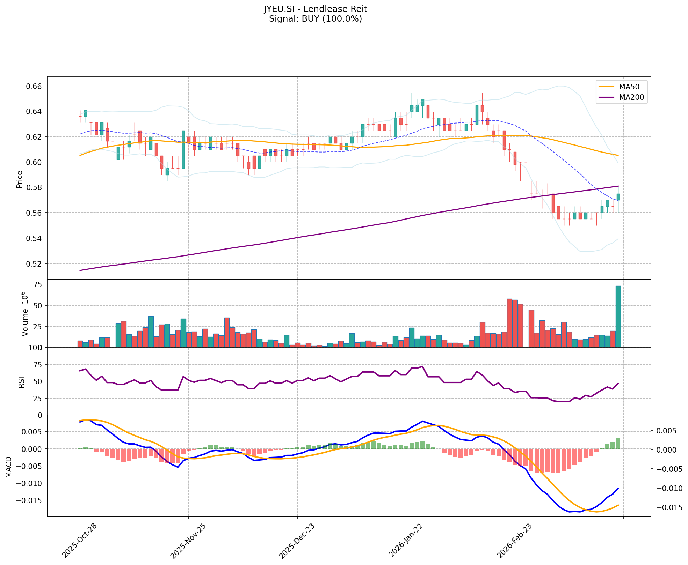Click the 2026-Jan-22 date label
The image size is (688, 565).
406,541
